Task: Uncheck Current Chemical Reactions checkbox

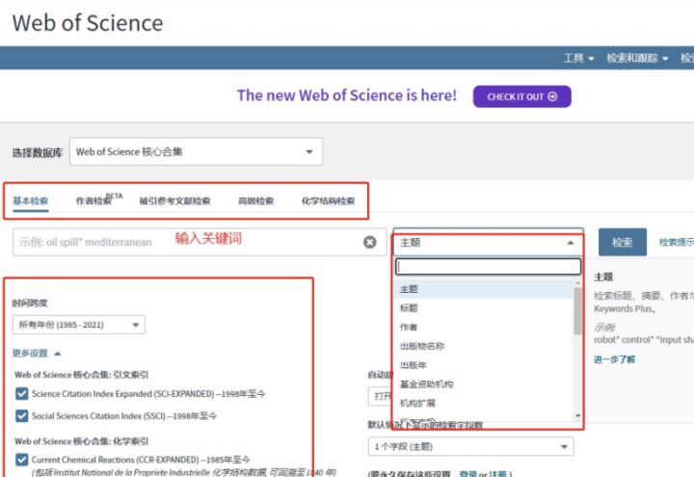Action: click(x=21, y=460)
